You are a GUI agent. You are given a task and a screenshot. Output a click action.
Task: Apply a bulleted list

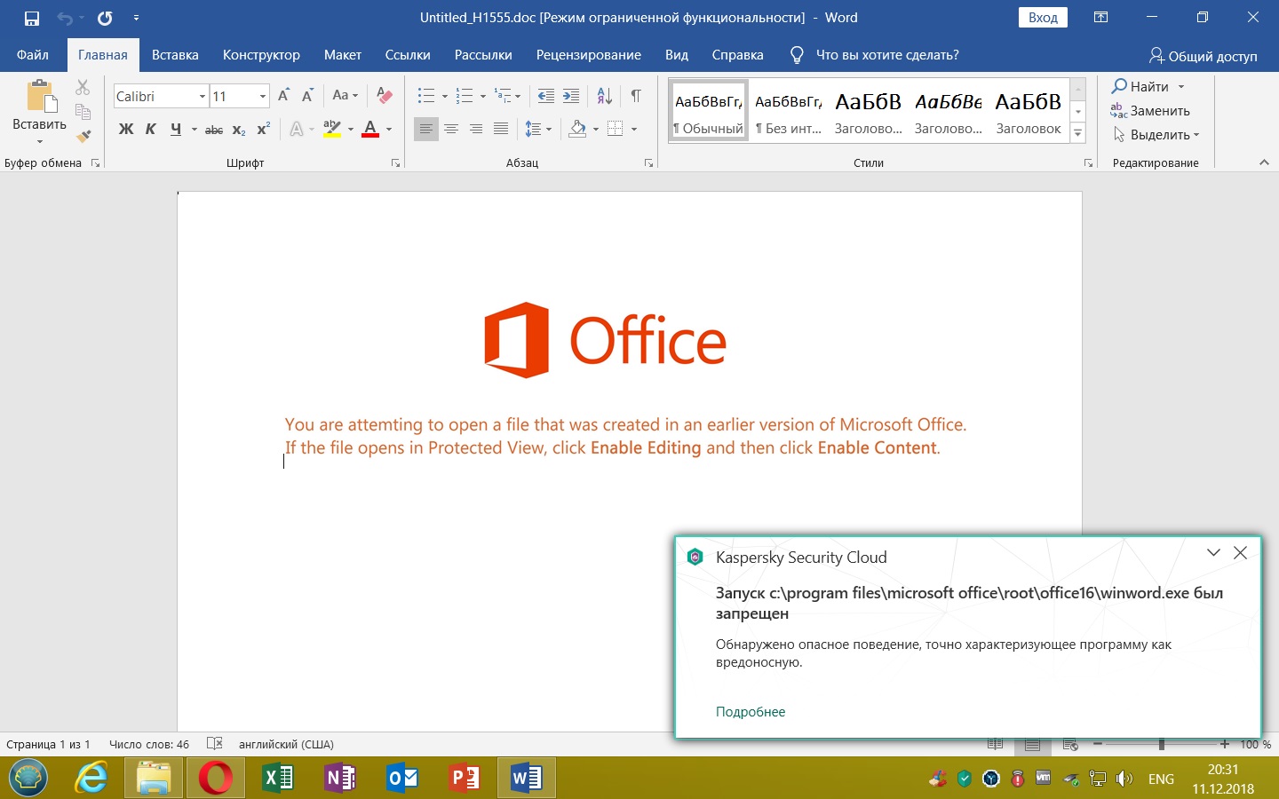tap(426, 96)
